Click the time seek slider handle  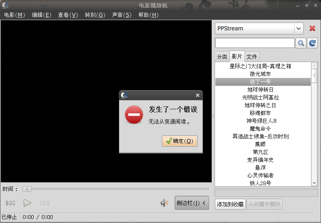[x=27, y=189]
